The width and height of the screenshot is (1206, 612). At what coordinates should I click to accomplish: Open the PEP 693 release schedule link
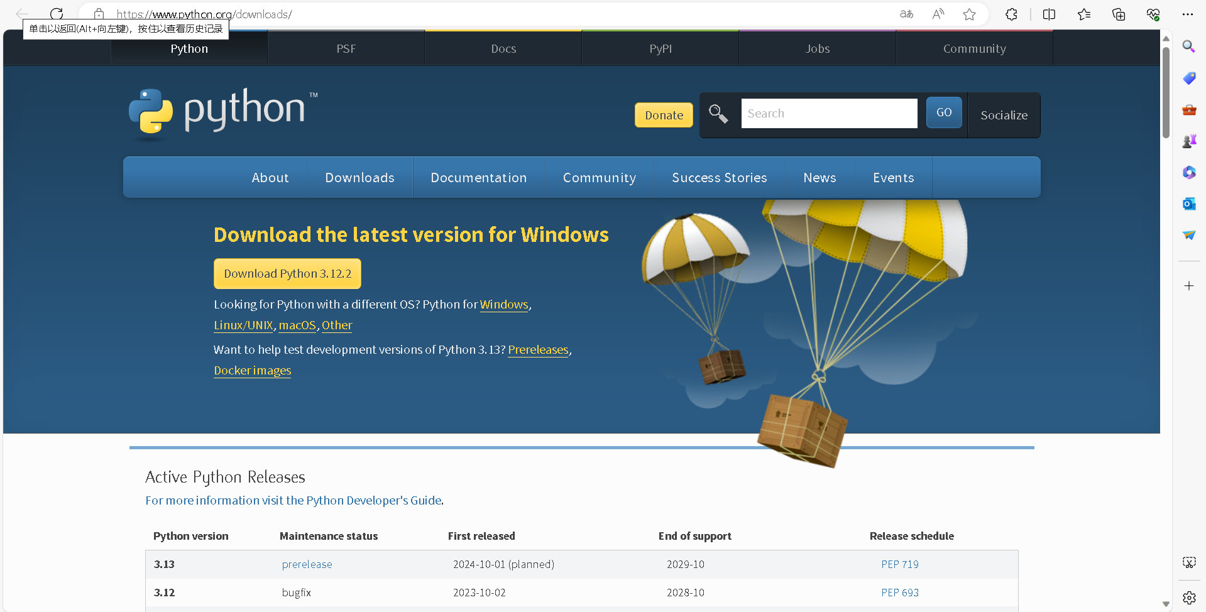click(900, 593)
